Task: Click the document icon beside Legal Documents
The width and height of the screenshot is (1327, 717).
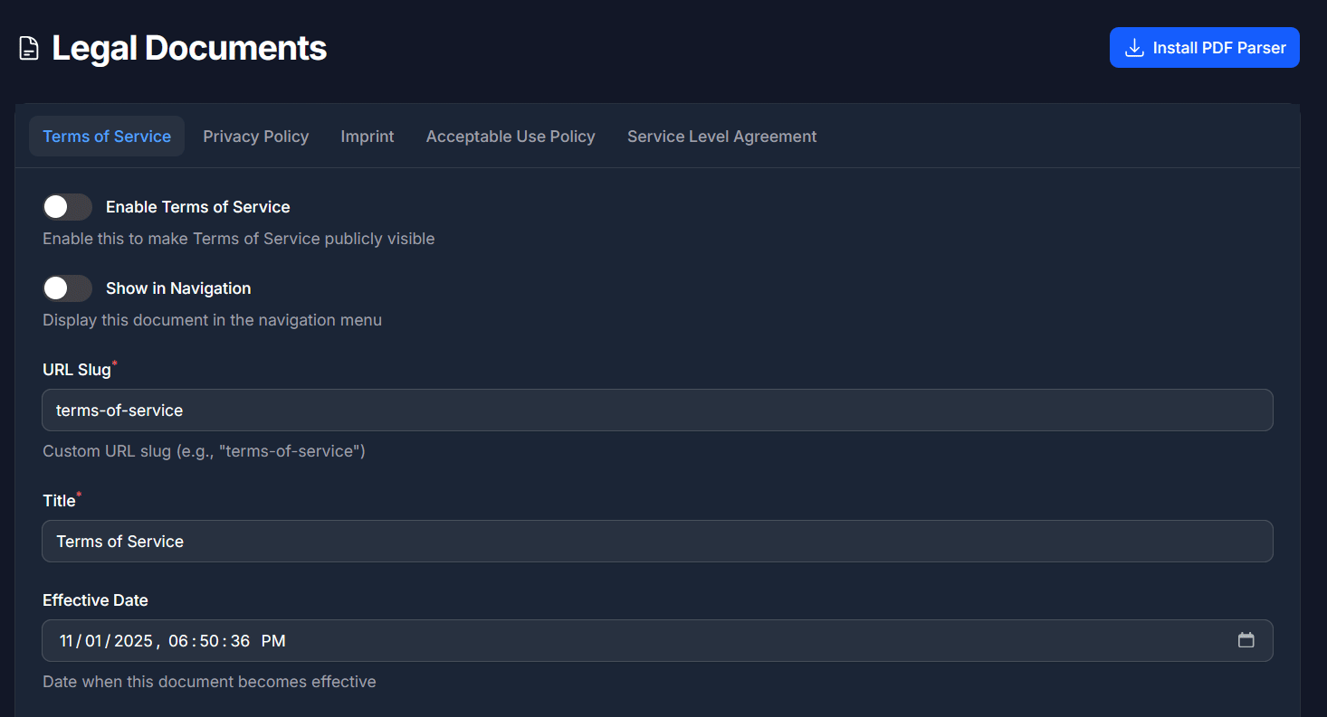Action: pos(30,49)
